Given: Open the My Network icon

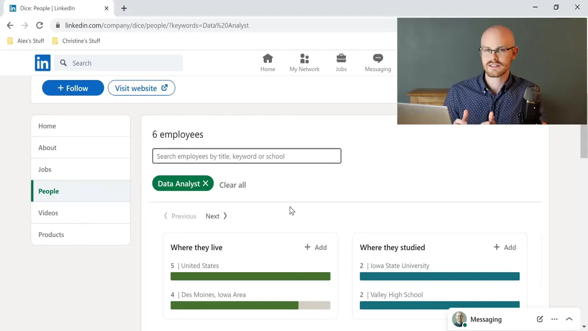Looking at the screenshot, I should coord(304,58).
